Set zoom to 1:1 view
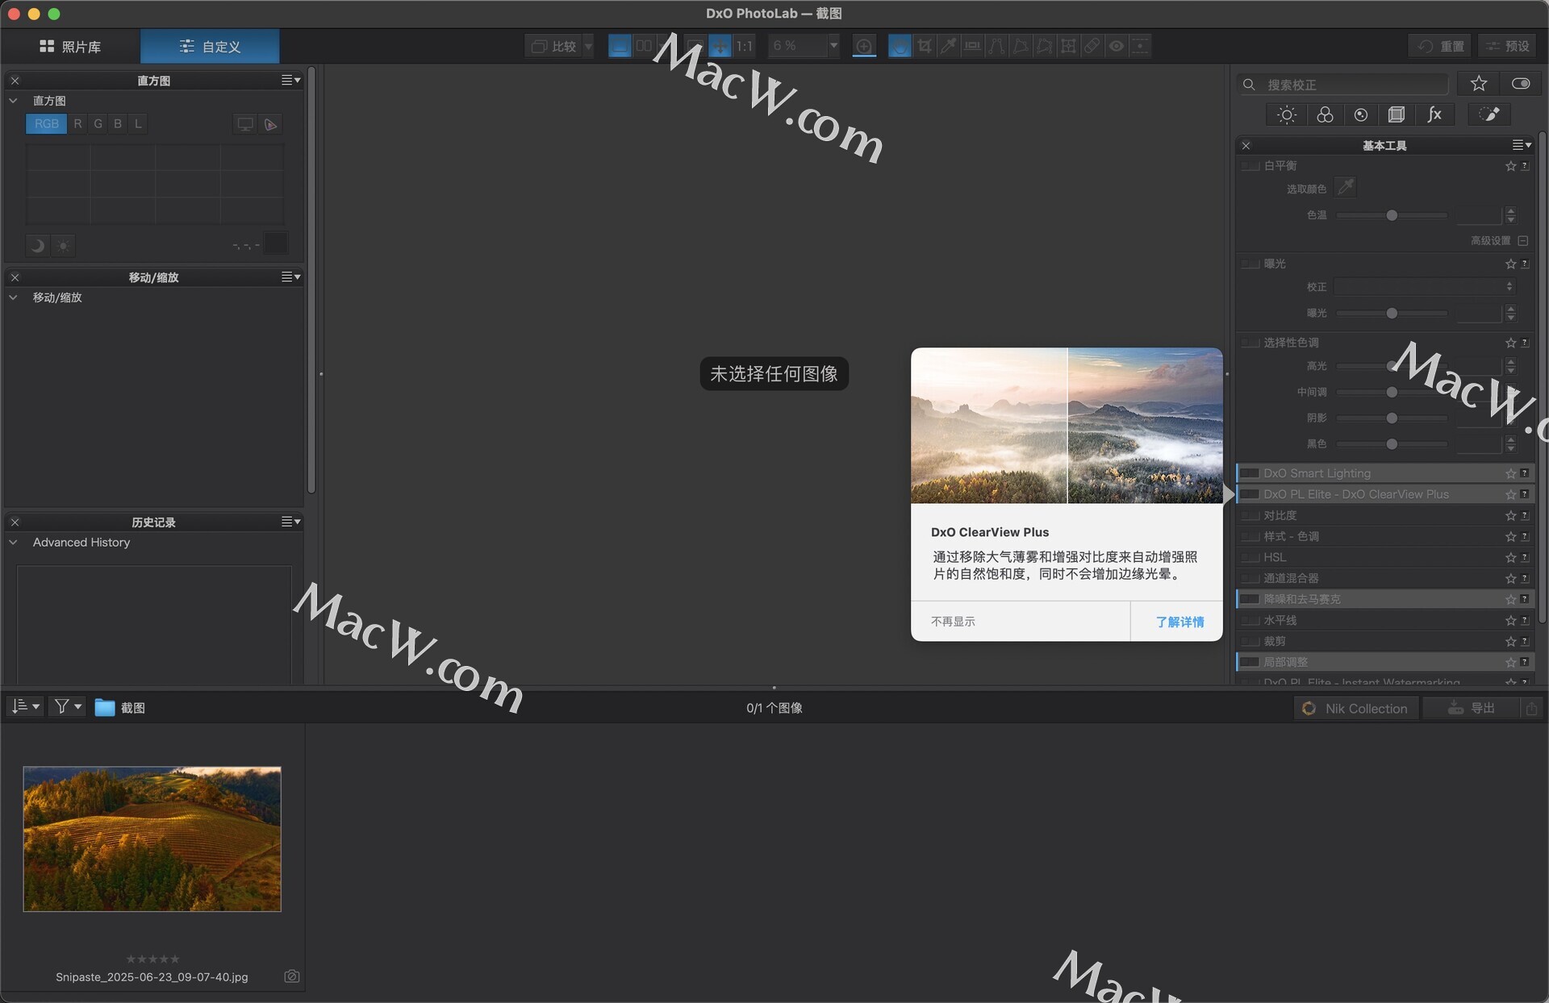1549x1003 pixels. [x=745, y=46]
